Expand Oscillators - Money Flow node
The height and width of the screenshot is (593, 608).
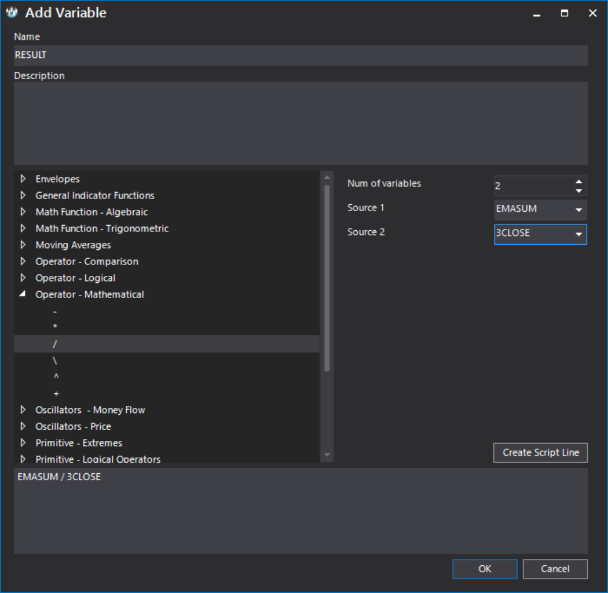click(x=23, y=410)
